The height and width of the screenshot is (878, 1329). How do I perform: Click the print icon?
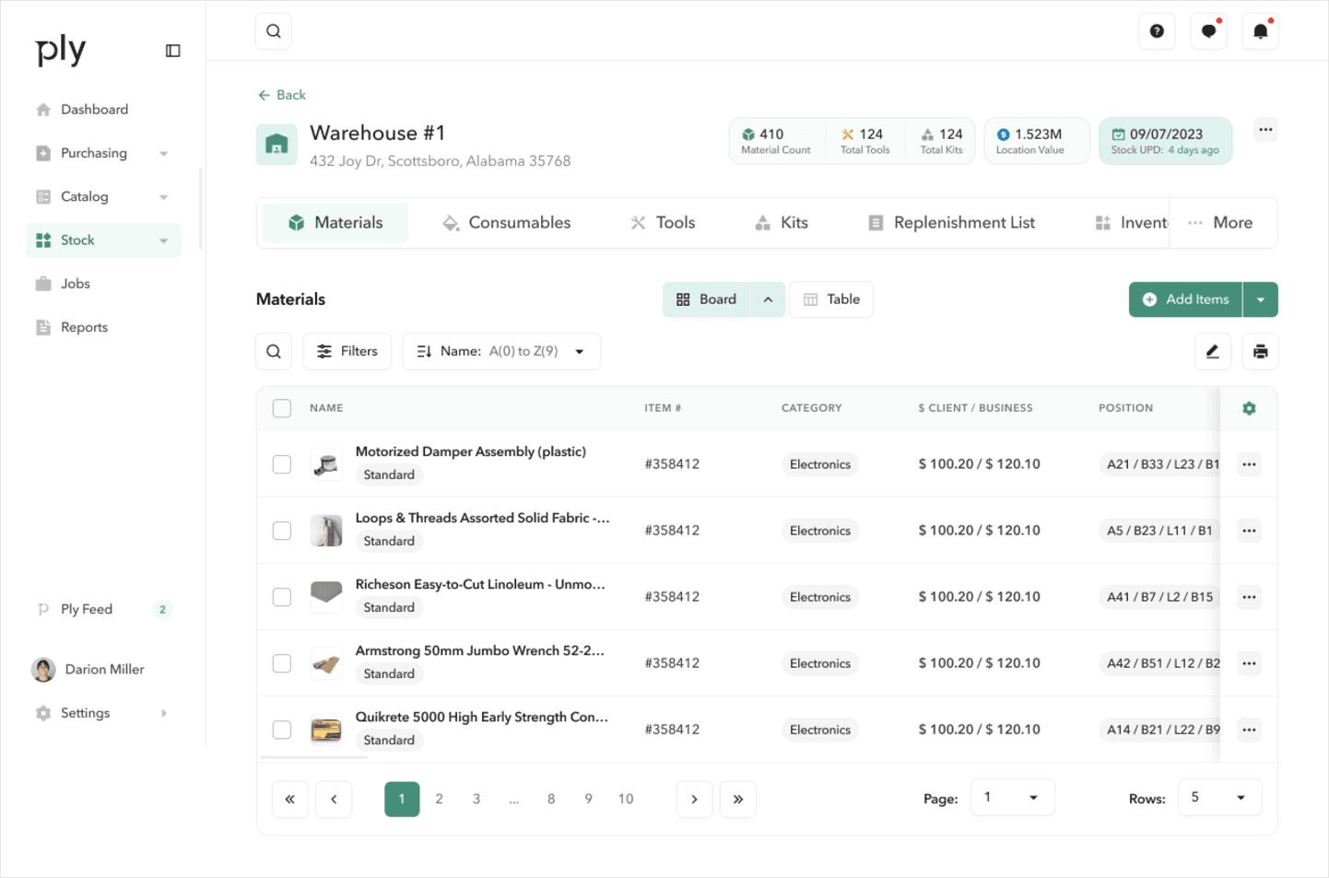pyautogui.click(x=1260, y=351)
